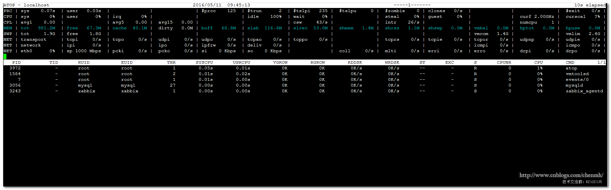Image resolution: width=611 pixels, height=190 pixels.
Task: Click the shrss value 1.1M
Action: point(414,28)
